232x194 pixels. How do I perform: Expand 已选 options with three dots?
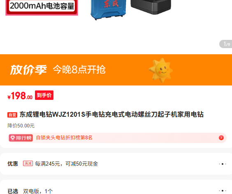click(x=223, y=191)
